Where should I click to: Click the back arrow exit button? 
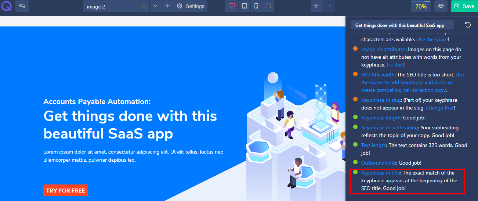[x=22, y=6]
